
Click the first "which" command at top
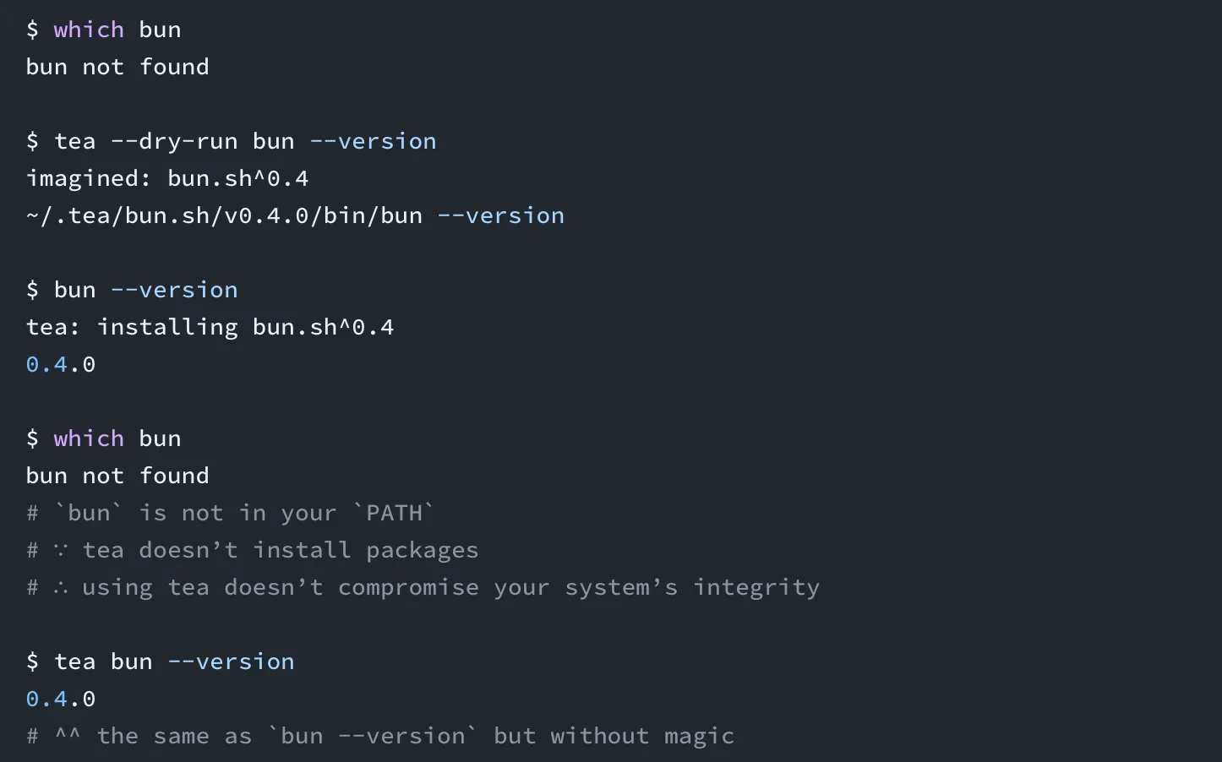(x=89, y=30)
